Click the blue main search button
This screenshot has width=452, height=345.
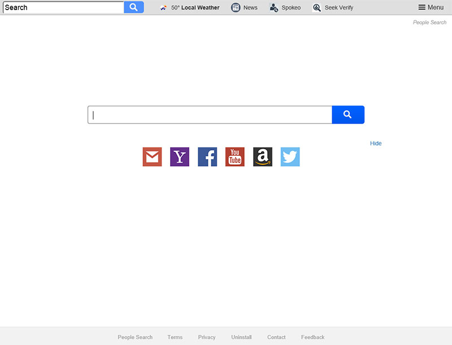348,115
